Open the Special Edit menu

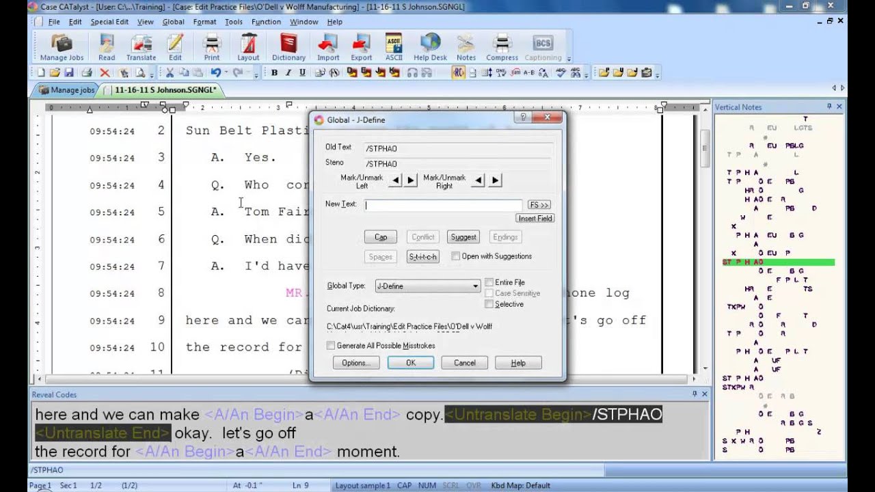coord(109,22)
